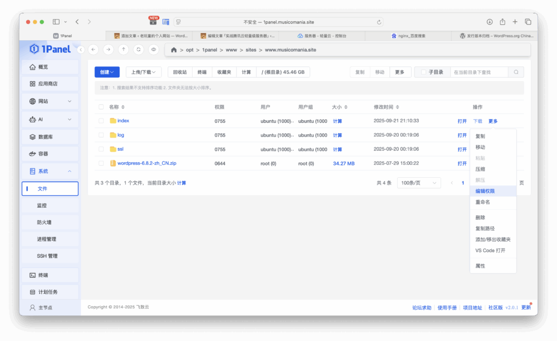557x341 pixels.
Task: Click the refresh icon in file toolbar
Action: (139, 49)
